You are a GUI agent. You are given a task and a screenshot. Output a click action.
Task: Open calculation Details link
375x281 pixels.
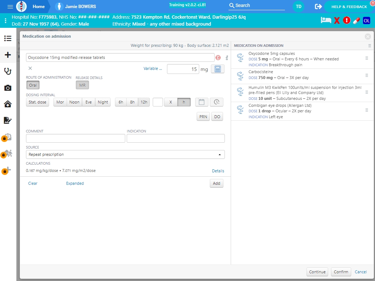tap(218, 171)
